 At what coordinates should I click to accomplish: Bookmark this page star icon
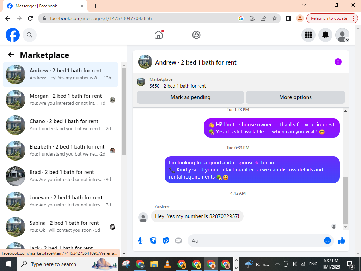tap(274, 18)
